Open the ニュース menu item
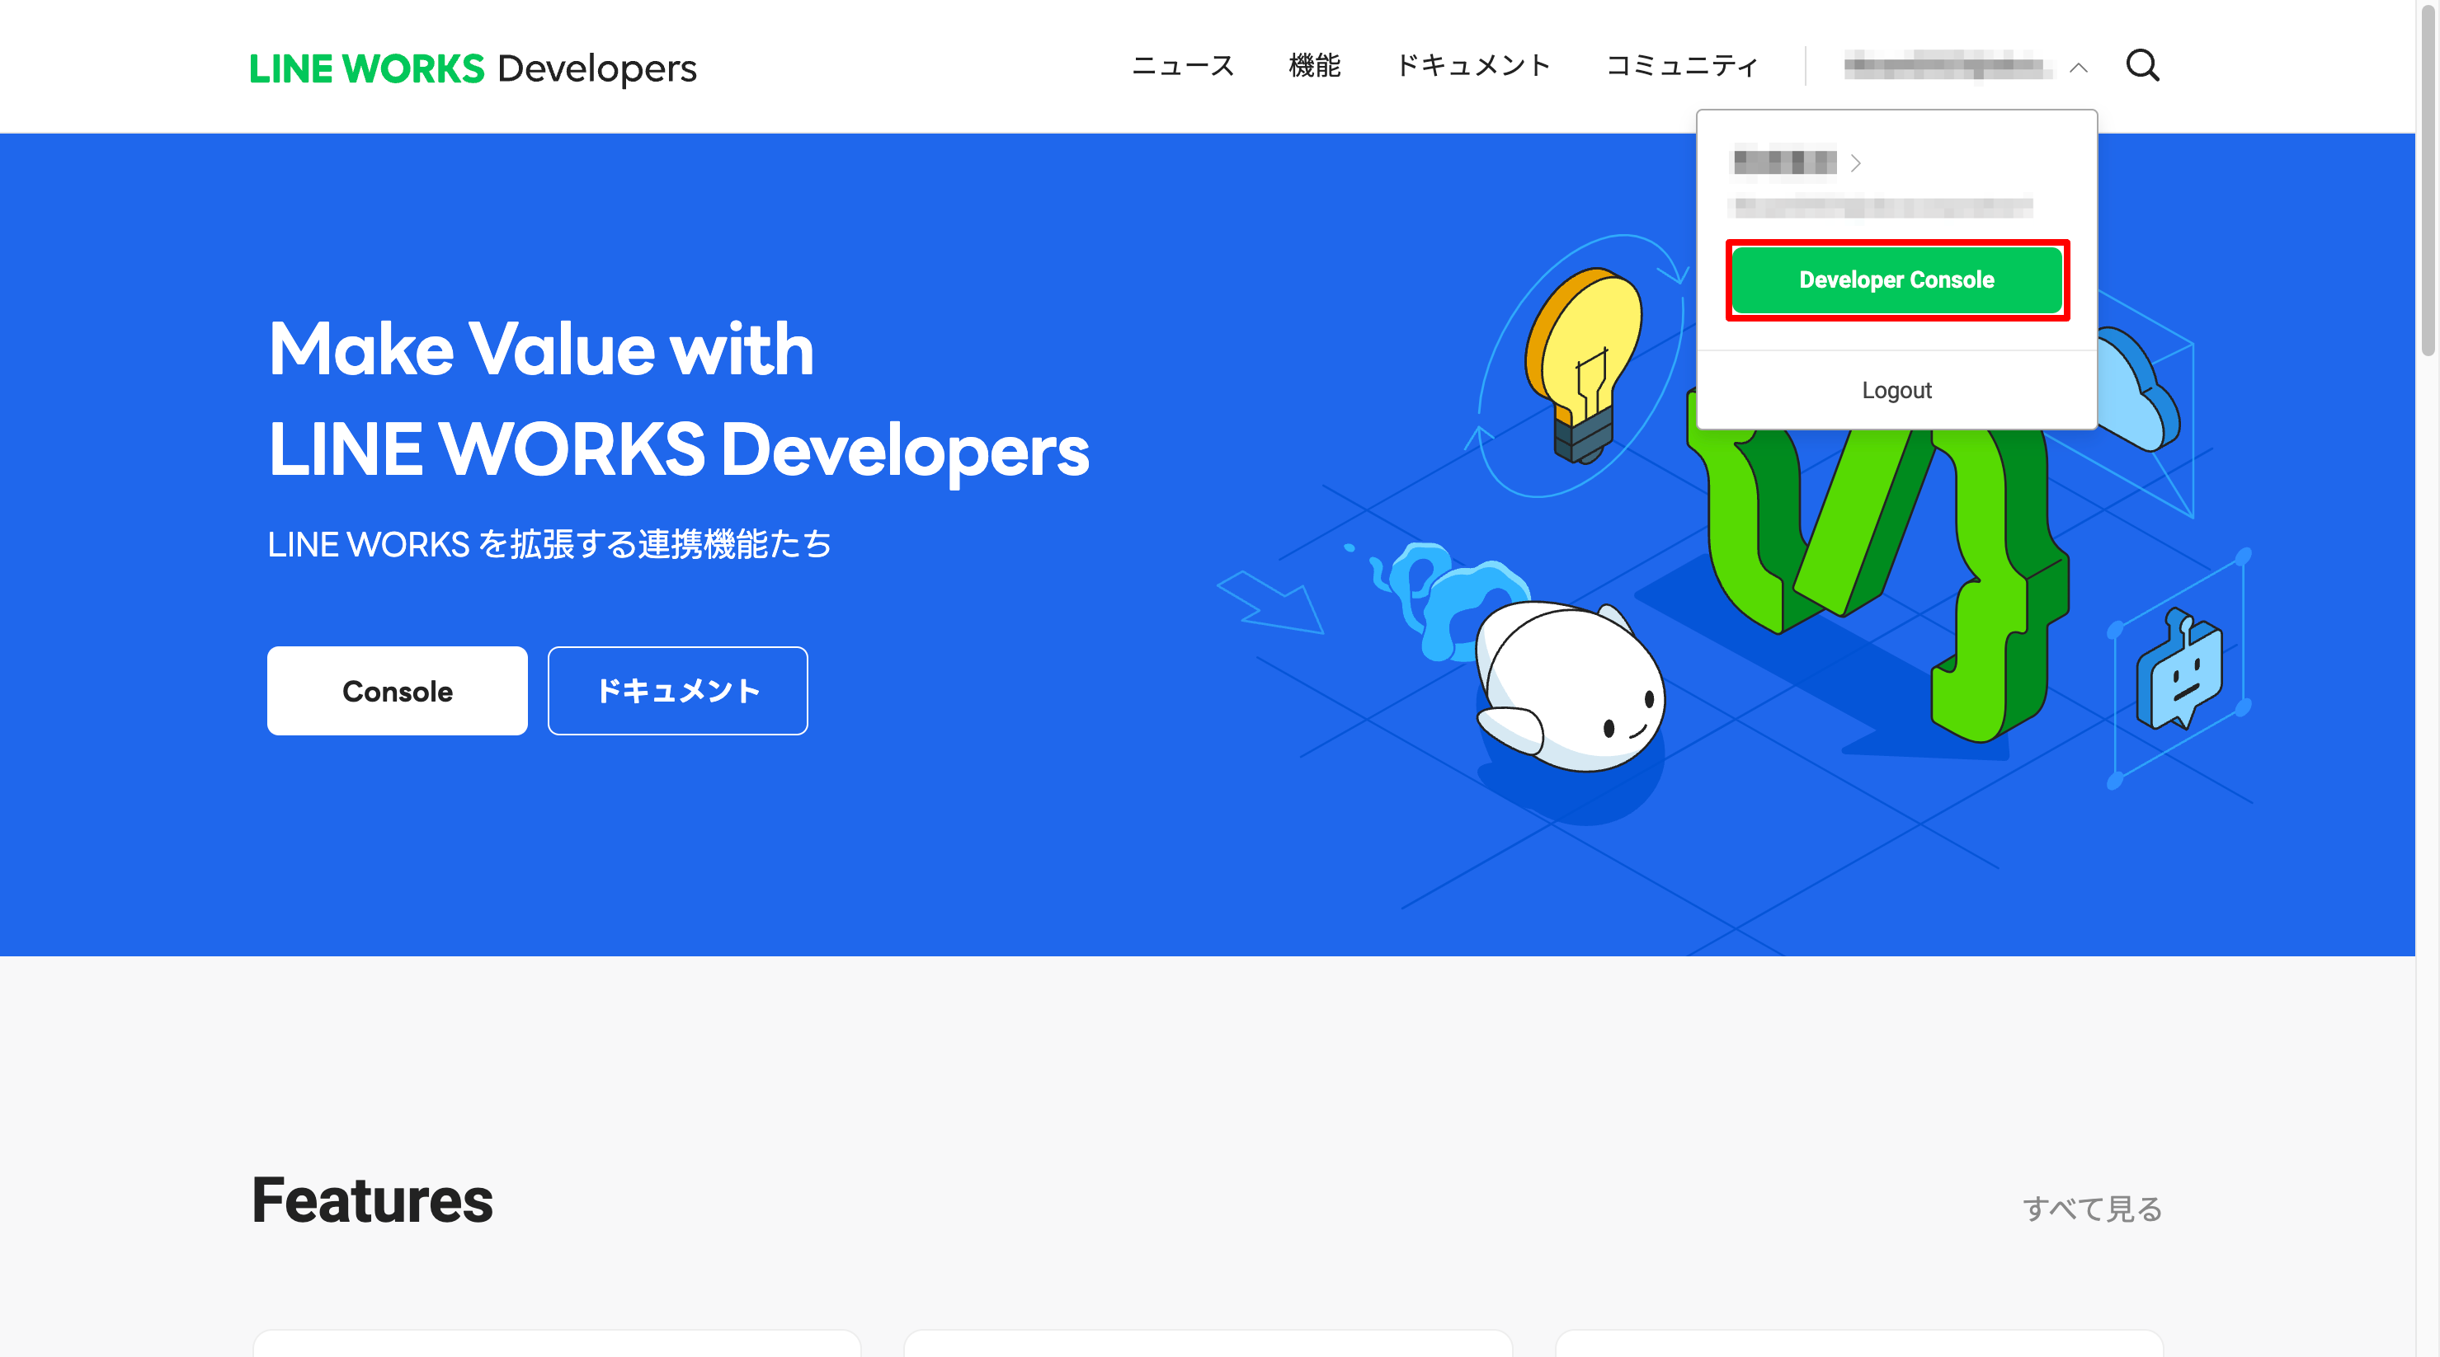The width and height of the screenshot is (2440, 1357). (x=1182, y=66)
